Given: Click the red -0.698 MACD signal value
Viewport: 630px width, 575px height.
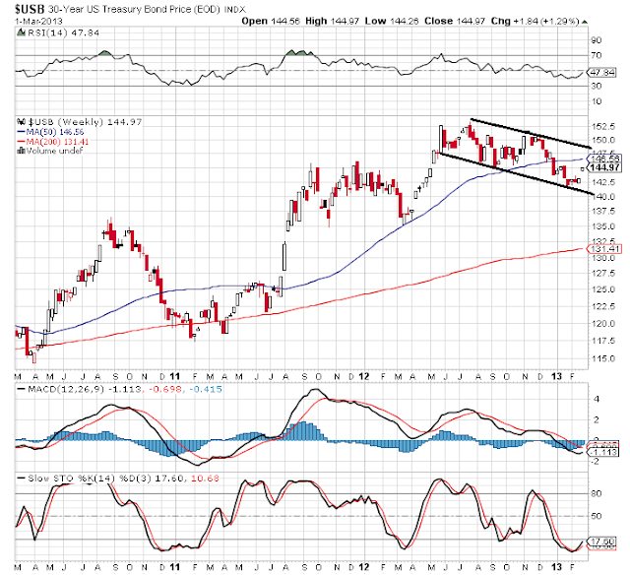Looking at the screenshot, I should pos(165,389).
